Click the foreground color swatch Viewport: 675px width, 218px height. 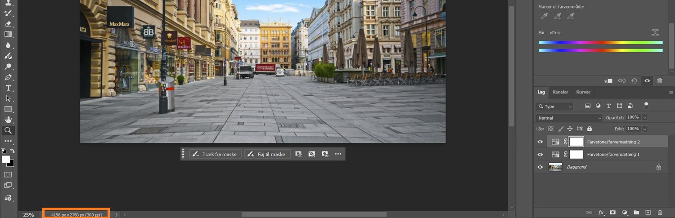coord(5,159)
